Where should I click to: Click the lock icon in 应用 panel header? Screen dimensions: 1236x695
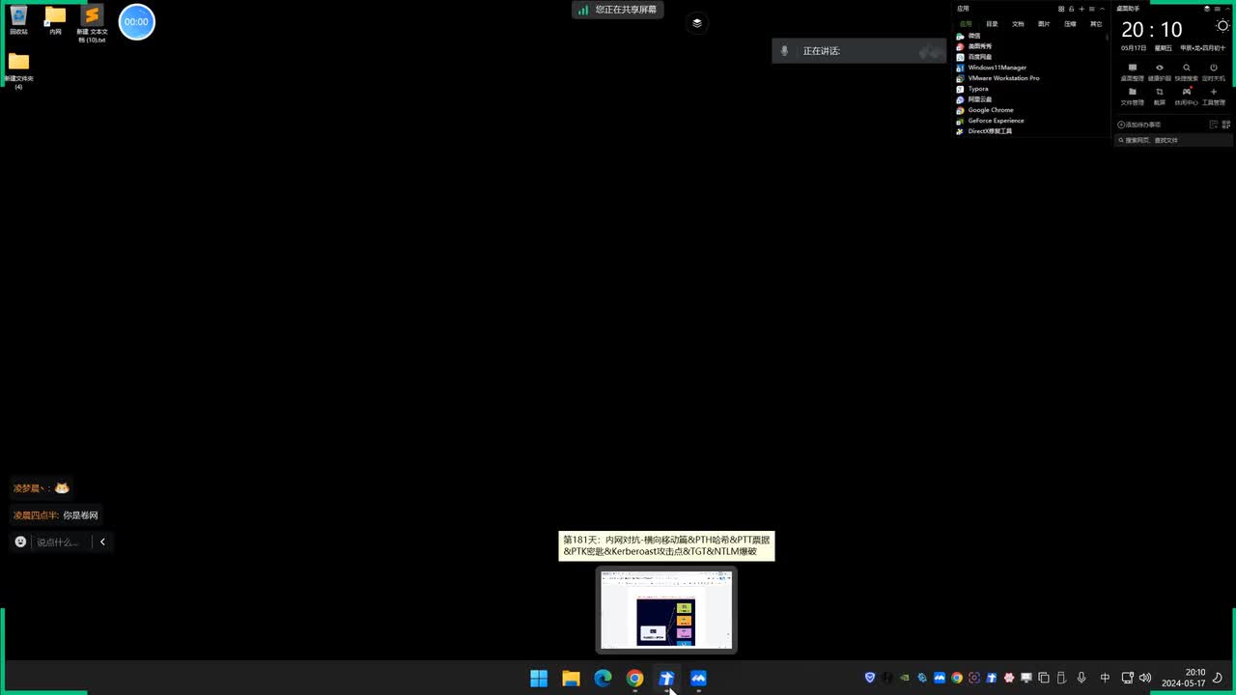click(1072, 9)
